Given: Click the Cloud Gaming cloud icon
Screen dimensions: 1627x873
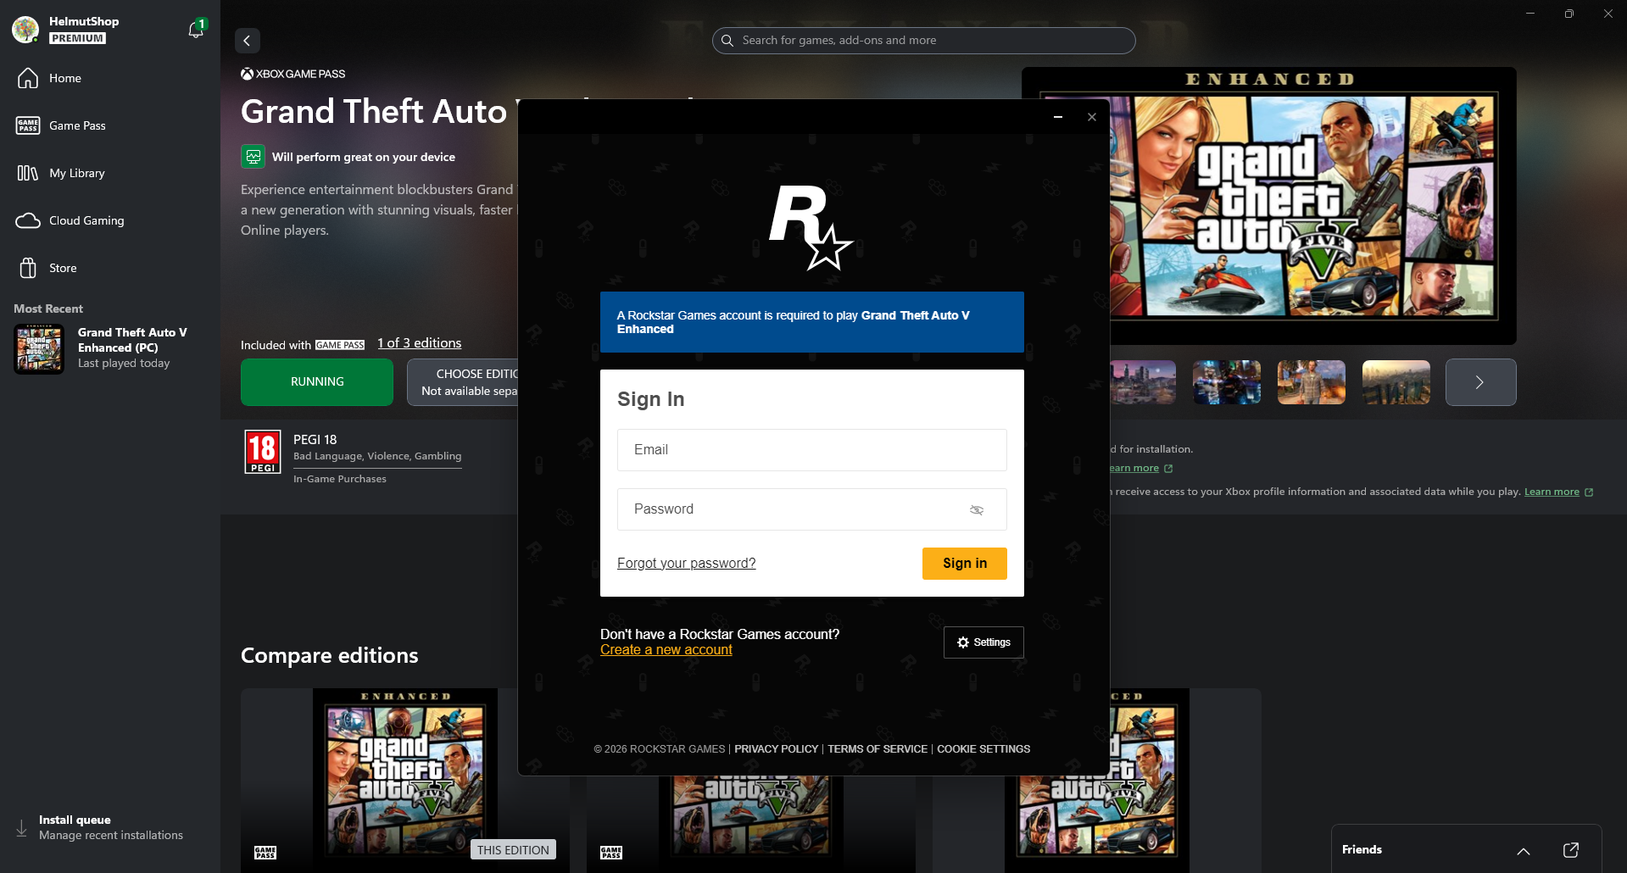Looking at the screenshot, I should [28, 220].
